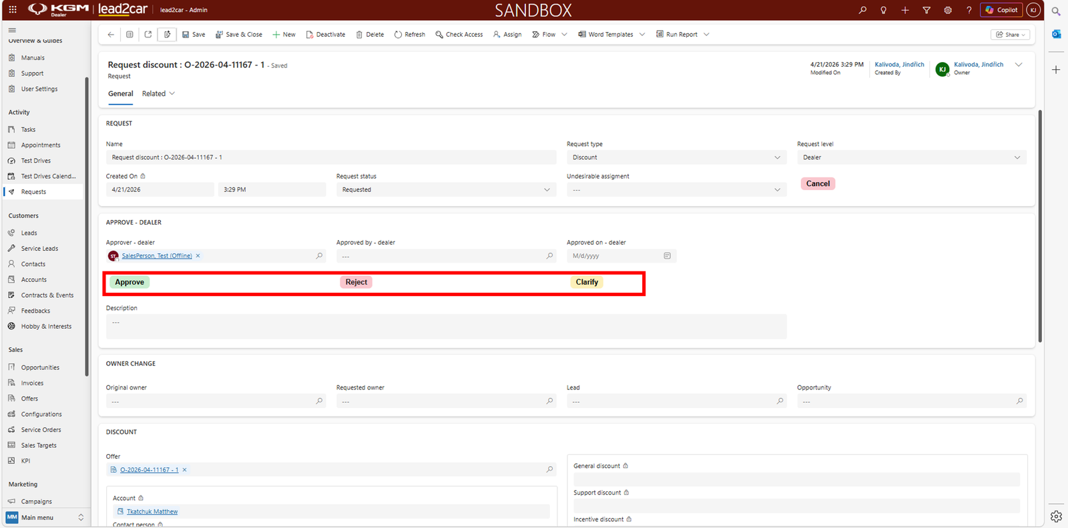Image resolution: width=1068 pixels, height=528 pixels.
Task: Open the Request level dropdown
Action: [912, 157]
